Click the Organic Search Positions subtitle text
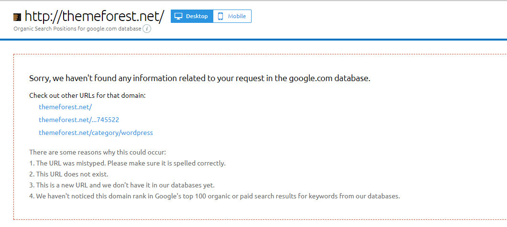Screen dimensions: 507x227 coord(77,29)
